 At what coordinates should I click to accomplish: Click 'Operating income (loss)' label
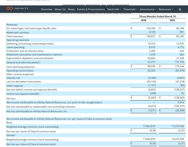point(20,71)
